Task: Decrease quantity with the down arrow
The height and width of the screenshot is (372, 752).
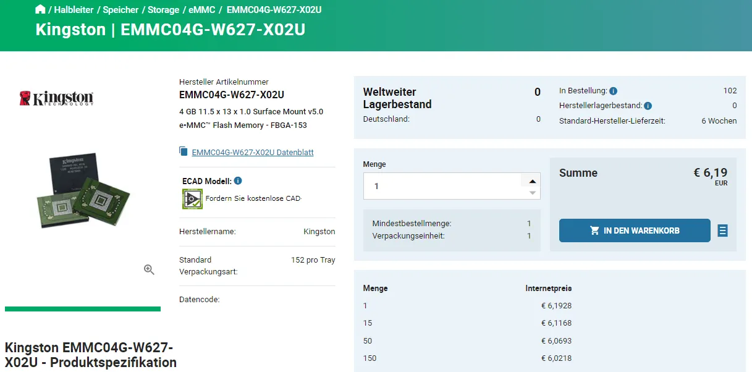Action: pyautogui.click(x=533, y=193)
